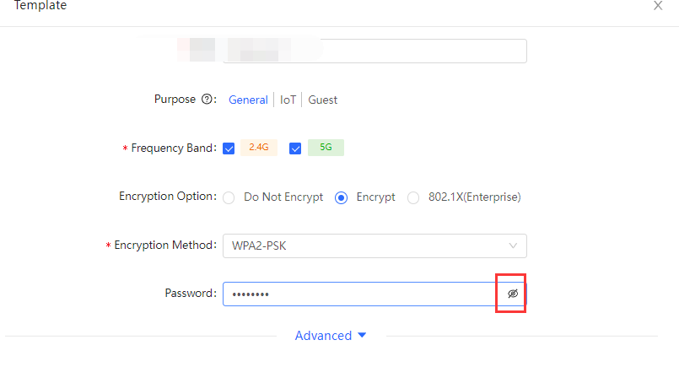The image size is (679, 367).
Task: Choose 802.1X(Enterprise) encryption option
Action: 413,197
